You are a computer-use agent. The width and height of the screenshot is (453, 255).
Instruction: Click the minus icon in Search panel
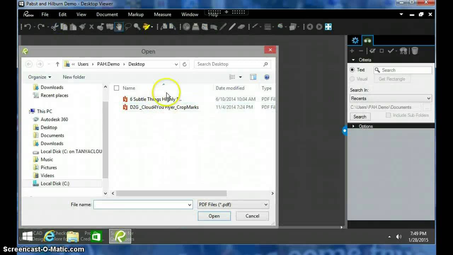(x=361, y=51)
